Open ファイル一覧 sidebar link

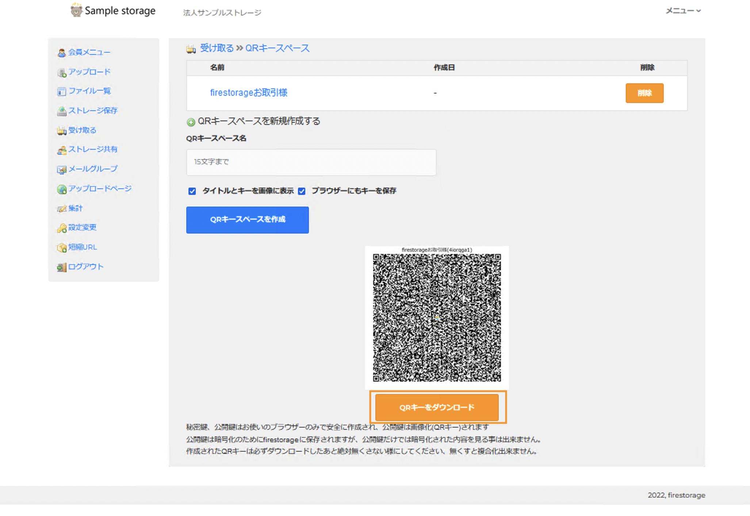pyautogui.click(x=89, y=91)
